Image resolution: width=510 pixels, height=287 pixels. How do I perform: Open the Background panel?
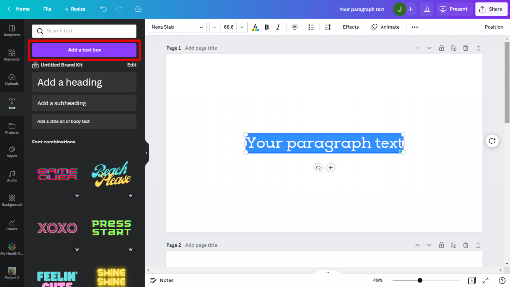(12, 201)
